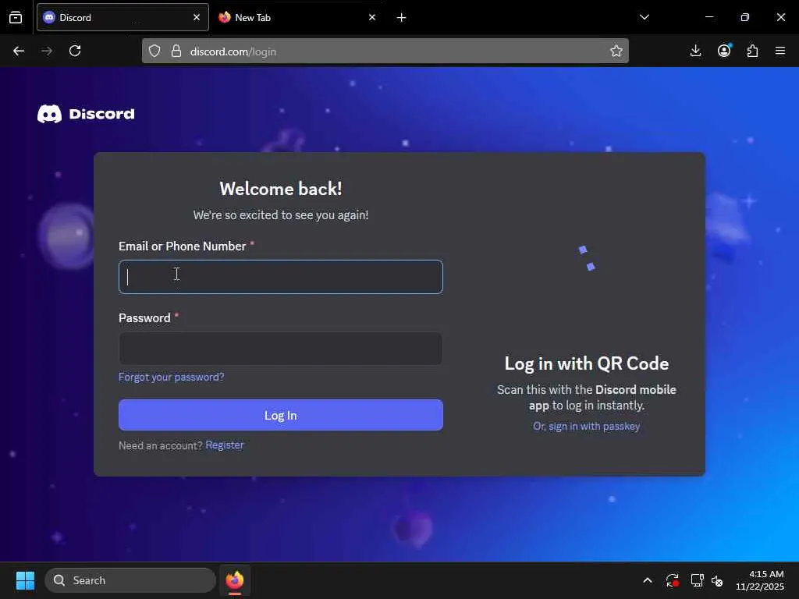799x599 pixels.
Task: Open the Register link
Action: [225, 445]
